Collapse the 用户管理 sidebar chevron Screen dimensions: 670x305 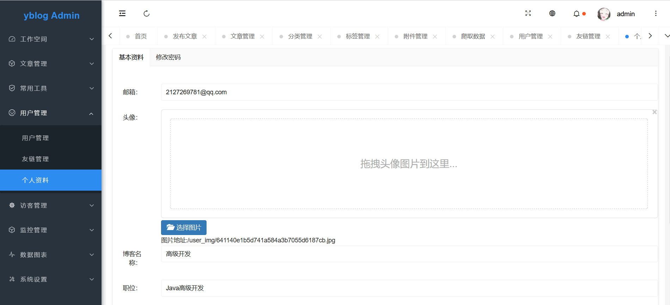click(x=92, y=113)
